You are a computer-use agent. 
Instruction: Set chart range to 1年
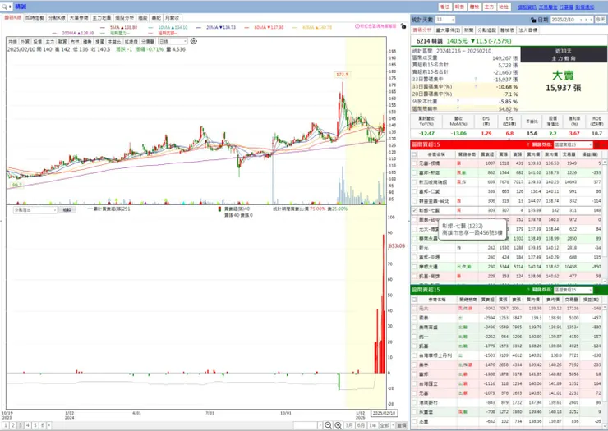tap(373, 425)
